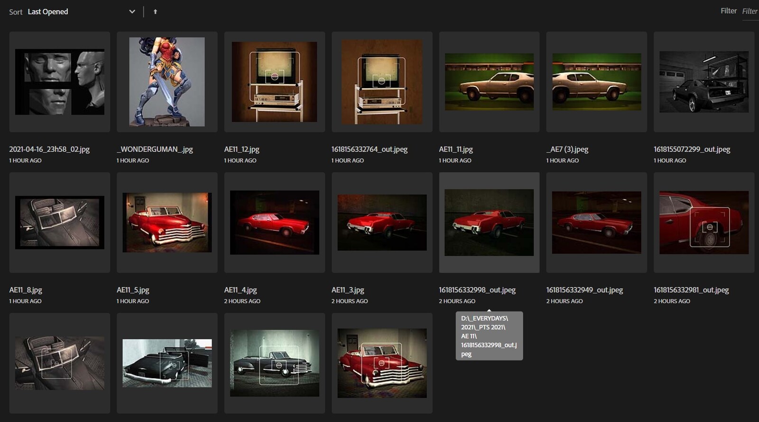Open the 1618156332998_out.jpeg thumbnail
This screenshot has width=759, height=422.
point(489,223)
